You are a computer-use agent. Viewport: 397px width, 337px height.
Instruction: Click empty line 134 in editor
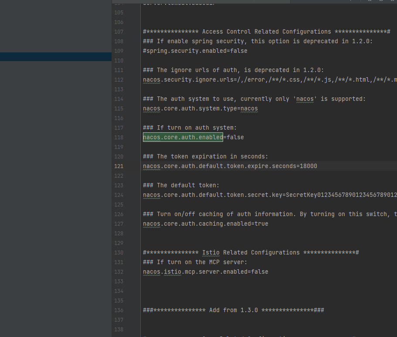click(261, 291)
